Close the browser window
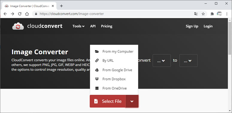232x113 pixels. pos(227,4)
